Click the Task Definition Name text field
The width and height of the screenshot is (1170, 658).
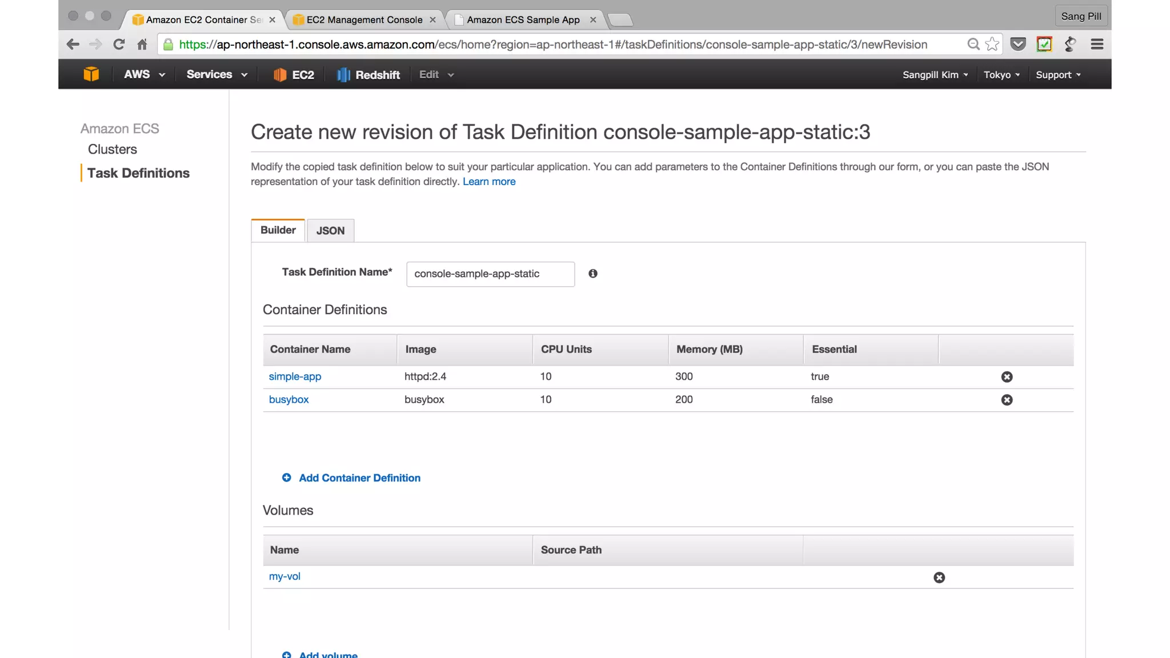point(490,274)
